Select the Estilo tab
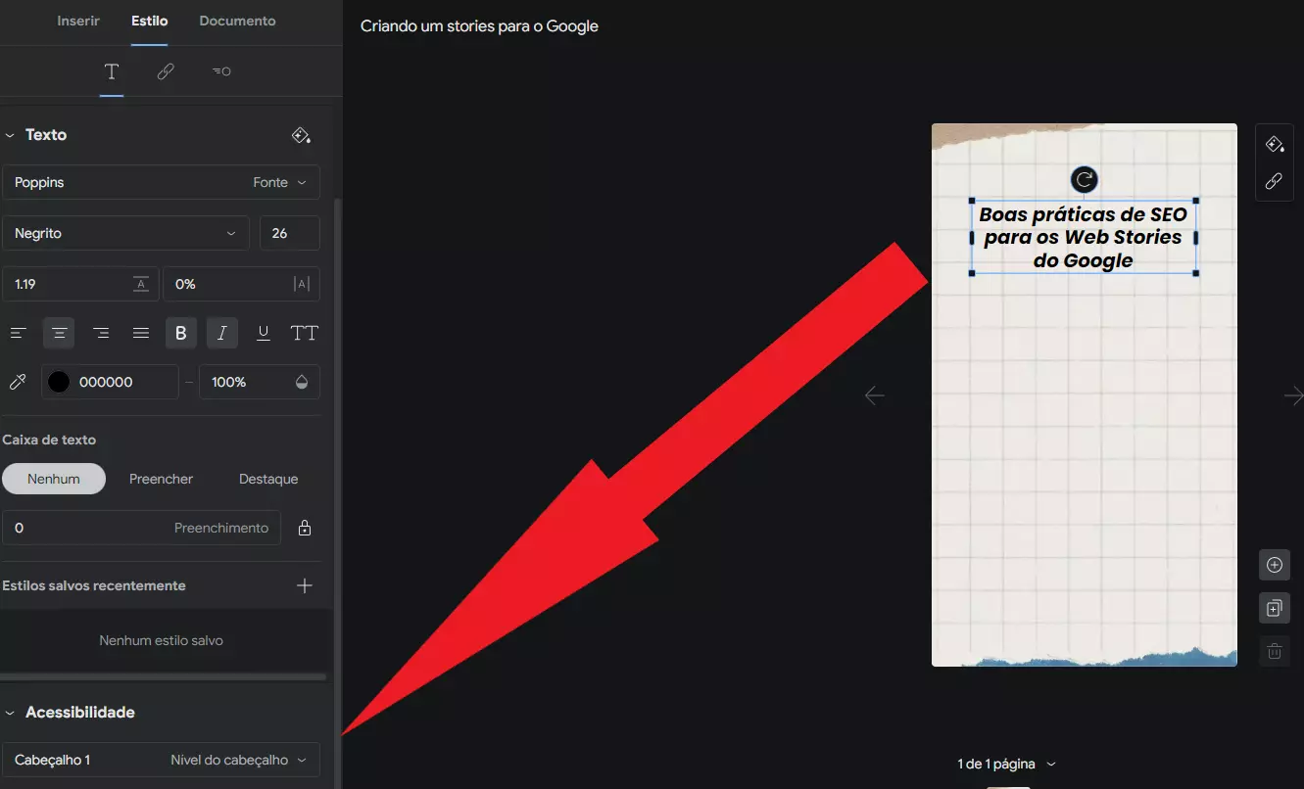Image resolution: width=1304 pixels, height=789 pixels. click(150, 21)
